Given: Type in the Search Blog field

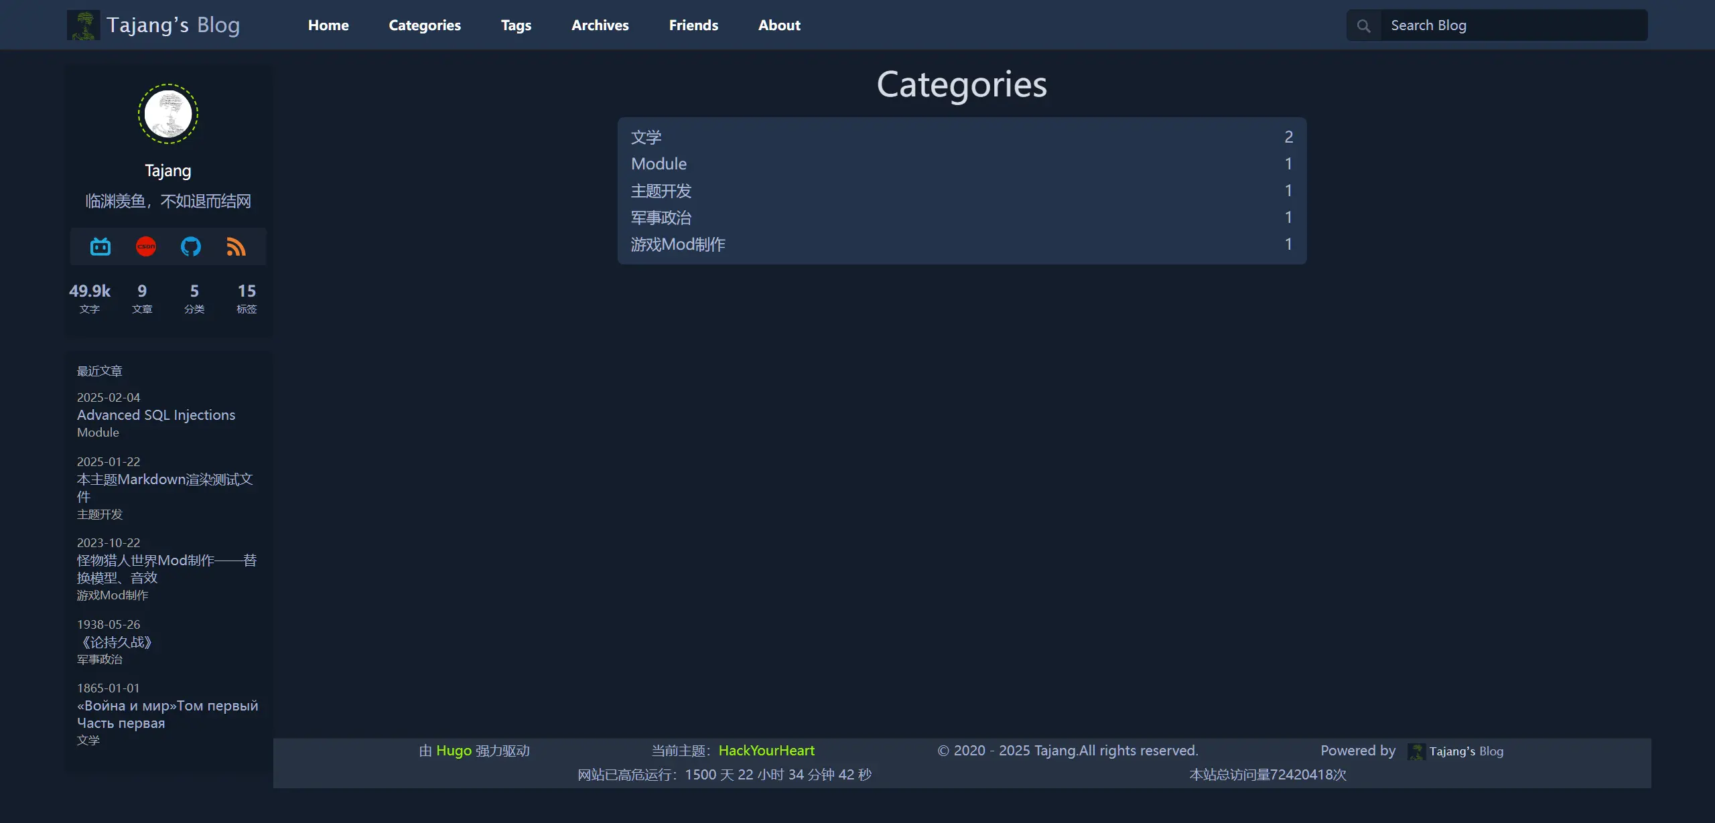Looking at the screenshot, I should (1513, 25).
